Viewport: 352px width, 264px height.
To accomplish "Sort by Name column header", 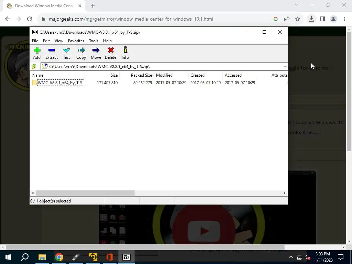I will pos(57,75).
